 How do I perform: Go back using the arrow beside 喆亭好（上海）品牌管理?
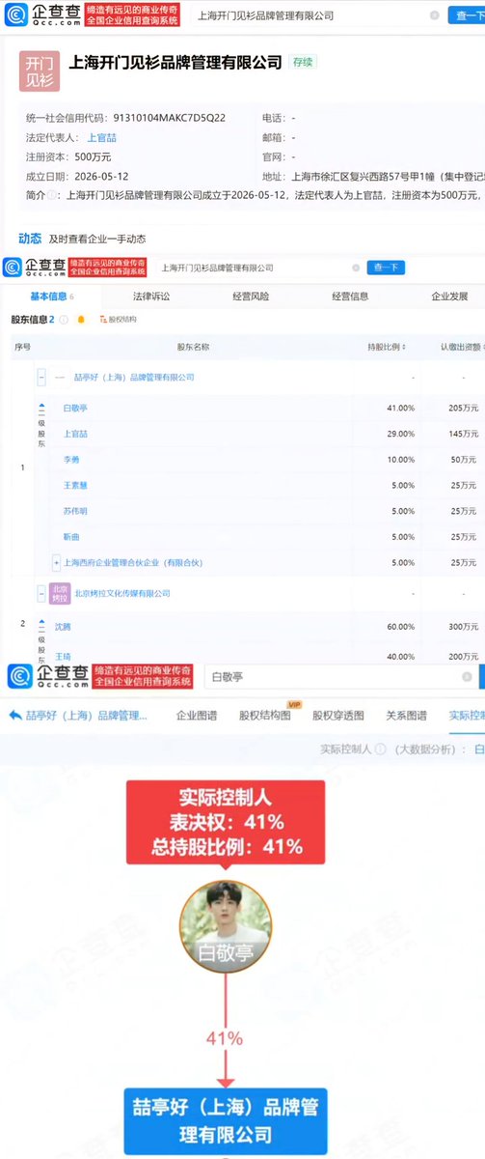click(15, 716)
